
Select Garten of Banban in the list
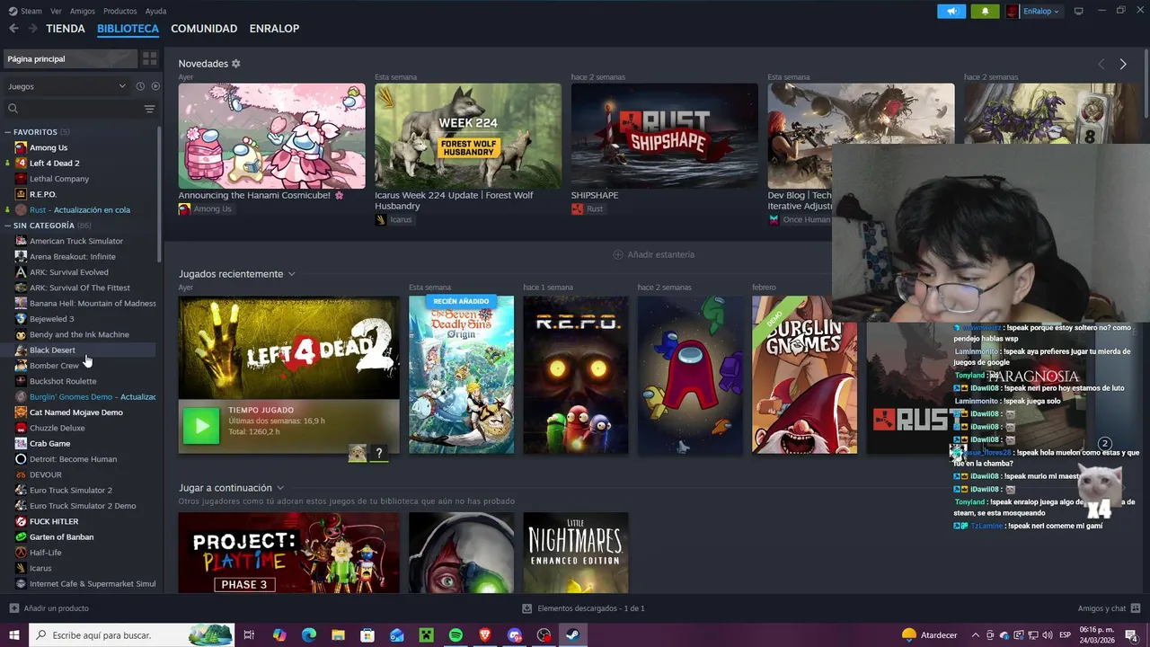pos(61,537)
